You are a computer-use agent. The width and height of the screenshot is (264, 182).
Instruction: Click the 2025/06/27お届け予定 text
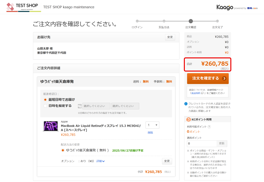[x=128, y=150]
